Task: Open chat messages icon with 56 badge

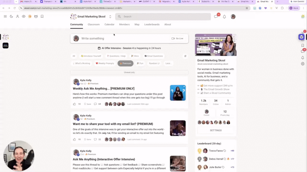Action: point(216,17)
